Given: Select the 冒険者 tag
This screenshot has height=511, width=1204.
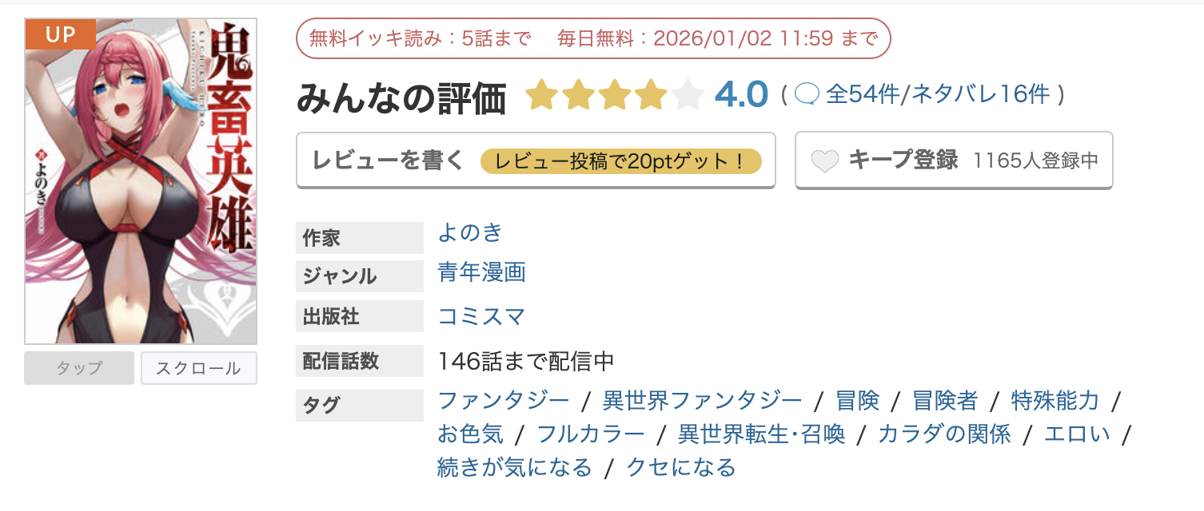Looking at the screenshot, I should pos(945,399).
